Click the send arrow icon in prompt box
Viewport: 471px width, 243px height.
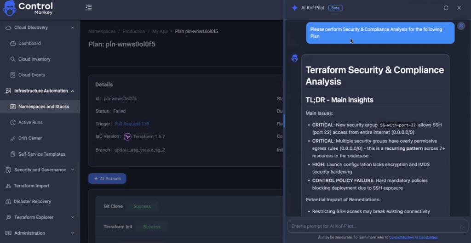tap(462, 226)
